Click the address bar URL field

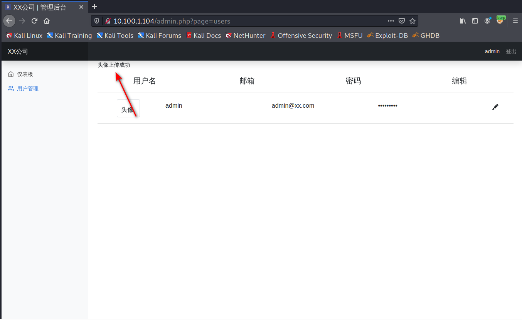(247, 21)
